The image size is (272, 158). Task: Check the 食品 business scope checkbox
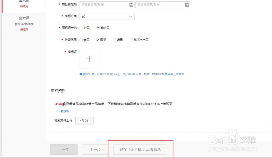[81, 40]
